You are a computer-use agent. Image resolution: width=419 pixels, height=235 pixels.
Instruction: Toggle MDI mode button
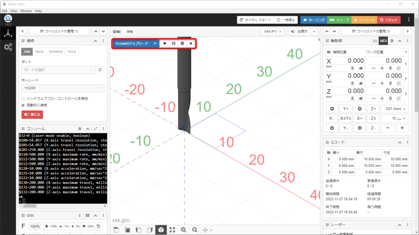[383, 41]
